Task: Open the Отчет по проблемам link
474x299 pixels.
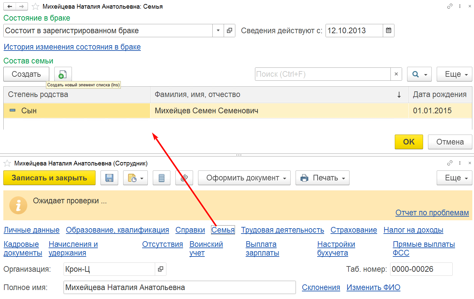Action: [x=432, y=213]
